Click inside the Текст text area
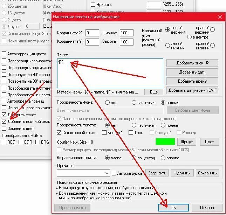The width and height of the screenshot is (226, 215). click(110, 73)
